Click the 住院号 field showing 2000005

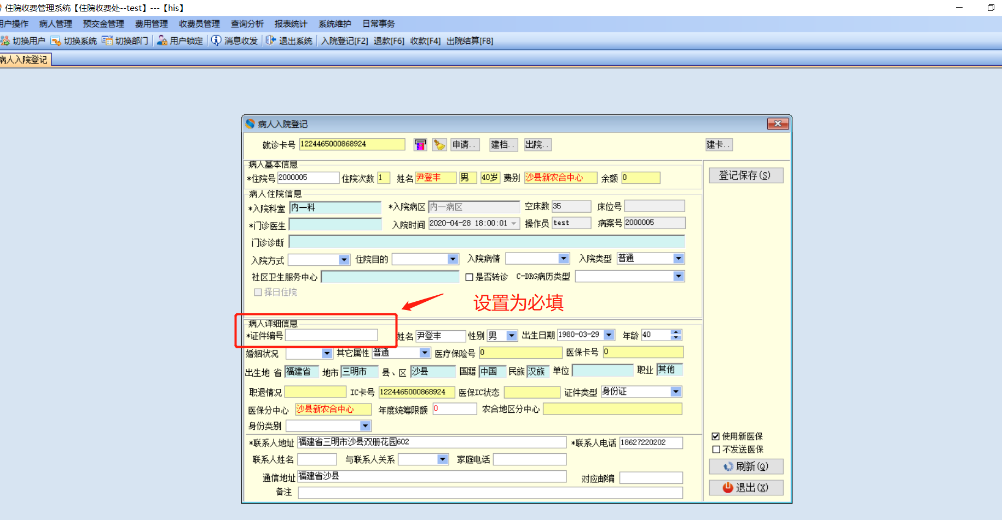pyautogui.click(x=308, y=178)
